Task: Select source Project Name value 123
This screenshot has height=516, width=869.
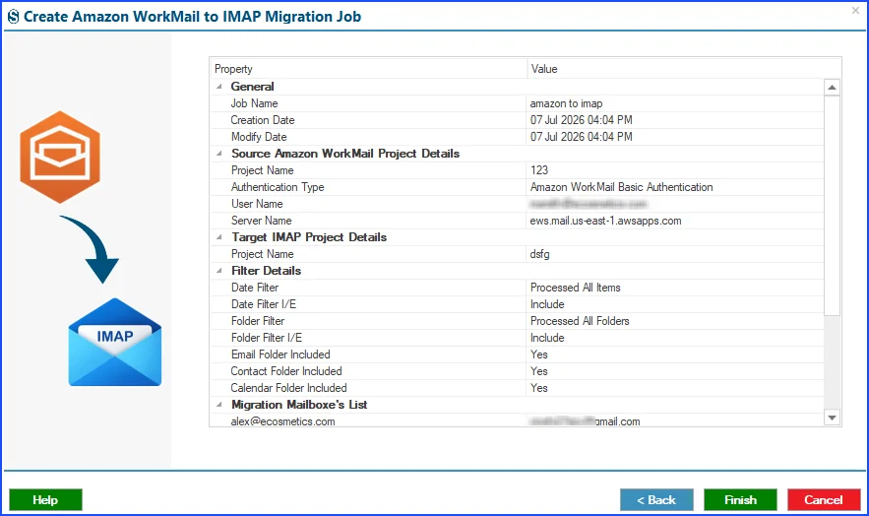Action: [538, 170]
